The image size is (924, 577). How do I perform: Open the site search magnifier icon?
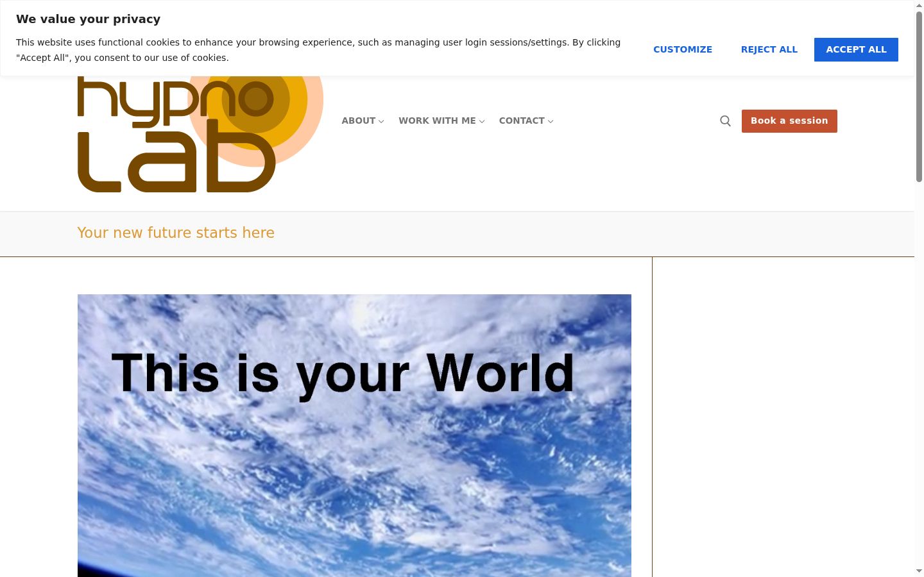click(725, 121)
